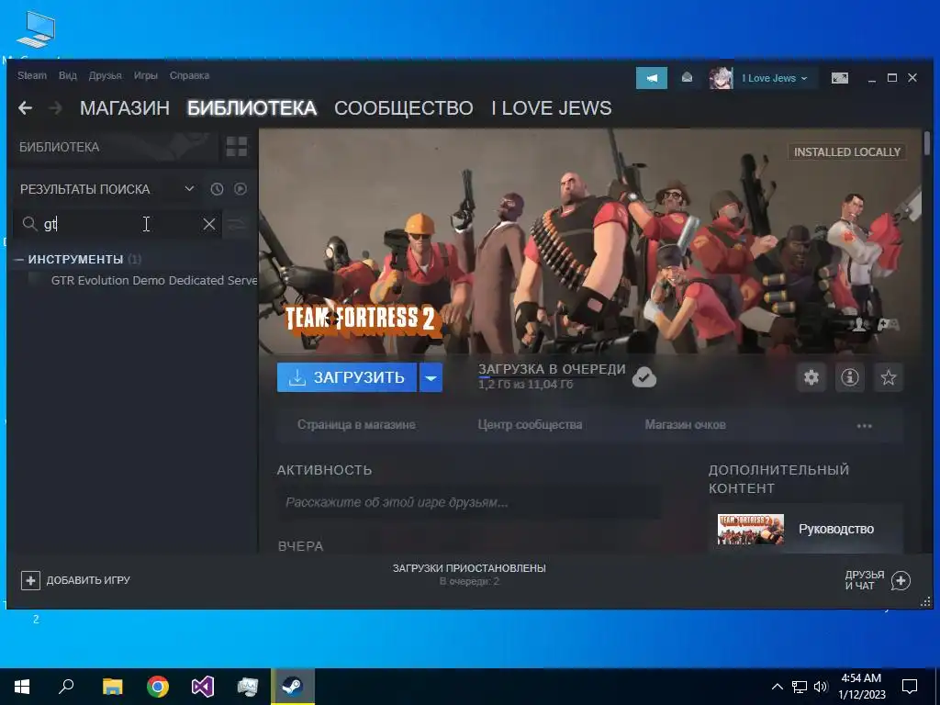Clear the search text with X

[209, 224]
